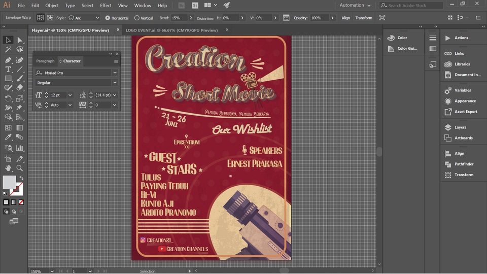Select the Vertical warp radio button
Screen dimensions: 487x274
click(137, 18)
